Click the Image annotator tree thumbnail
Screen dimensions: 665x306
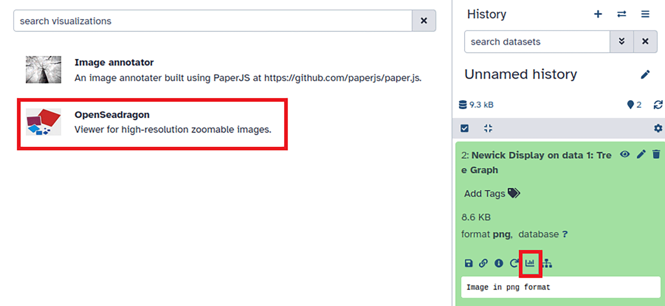tap(43, 69)
